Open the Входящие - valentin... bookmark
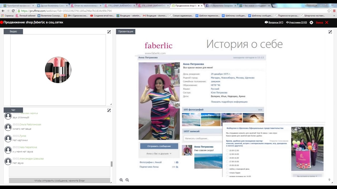Viewport: 337px width, 189px height. coord(128,15)
